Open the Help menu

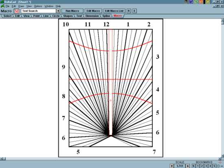(x=58, y=6)
